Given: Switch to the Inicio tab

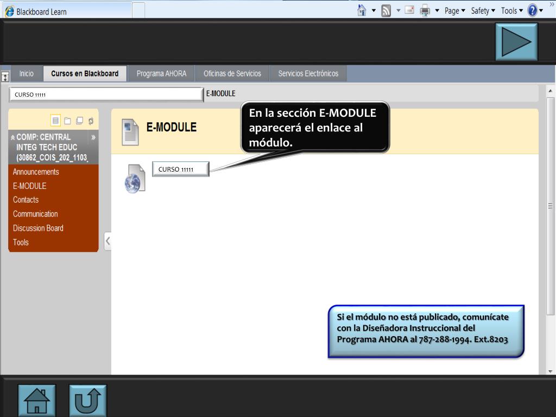Looking at the screenshot, I should tap(27, 73).
